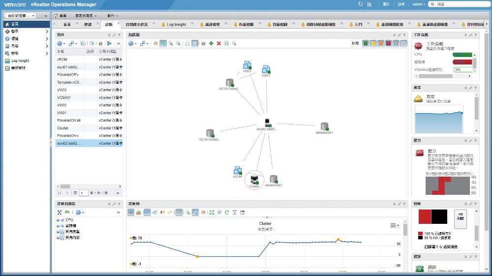Open the admin user menu
The width and height of the screenshot is (492, 276).
[x=419, y=4]
